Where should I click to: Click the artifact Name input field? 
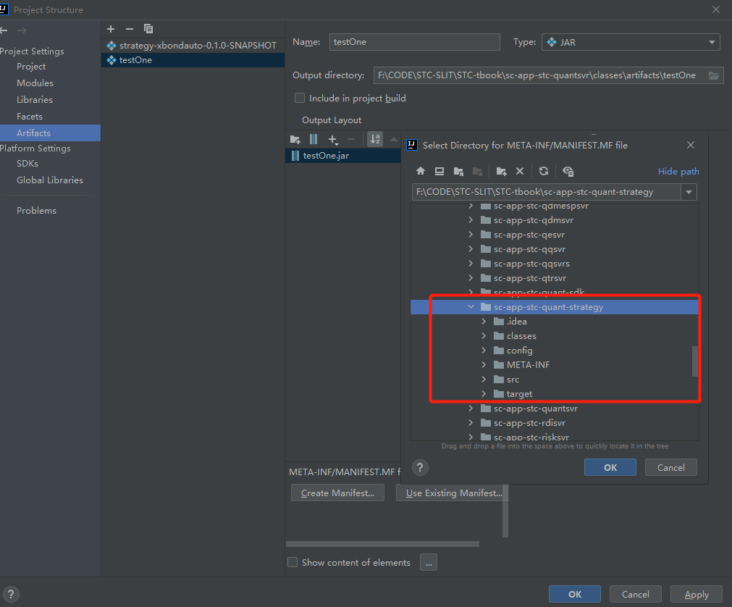point(415,42)
